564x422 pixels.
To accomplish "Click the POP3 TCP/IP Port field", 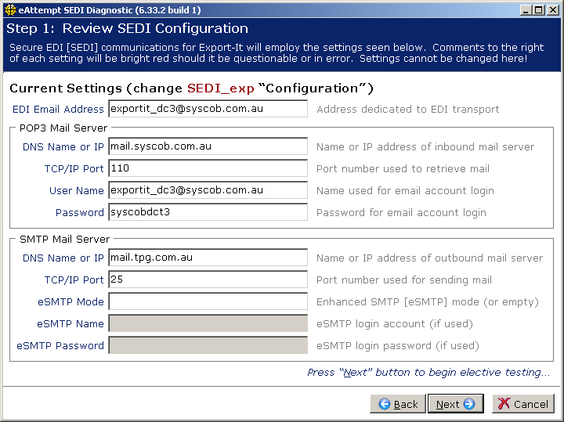I will pos(208,168).
